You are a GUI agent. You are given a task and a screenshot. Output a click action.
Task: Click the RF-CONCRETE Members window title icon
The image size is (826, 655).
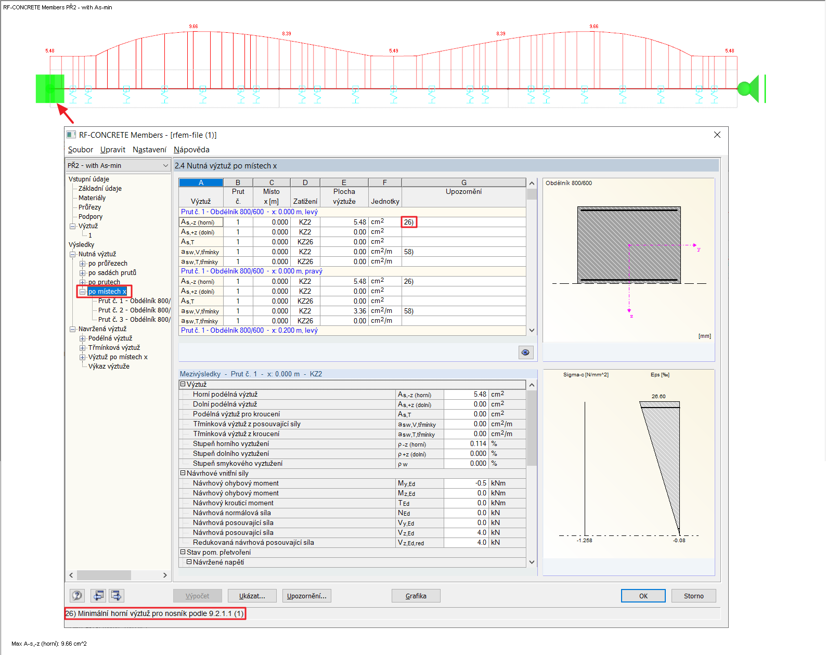71,135
